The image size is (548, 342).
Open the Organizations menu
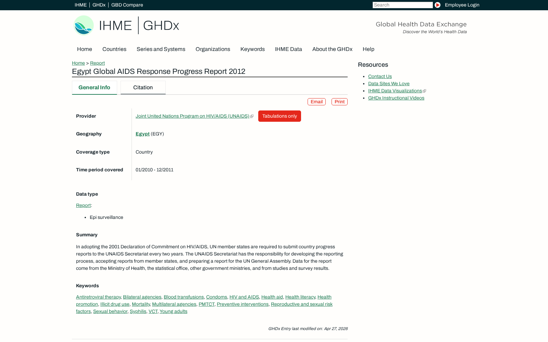(213, 49)
